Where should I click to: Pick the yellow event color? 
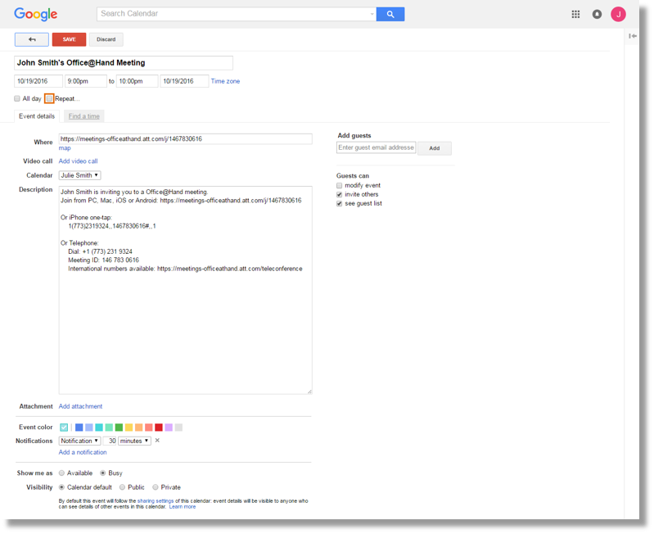click(129, 428)
